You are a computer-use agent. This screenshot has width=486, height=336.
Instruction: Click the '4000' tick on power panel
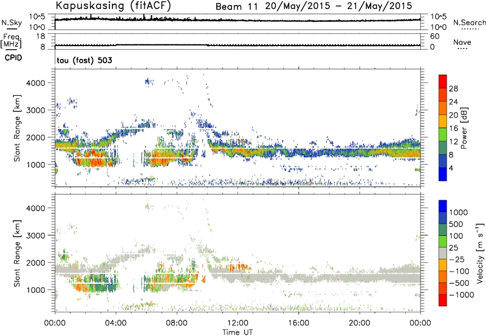click(36, 83)
